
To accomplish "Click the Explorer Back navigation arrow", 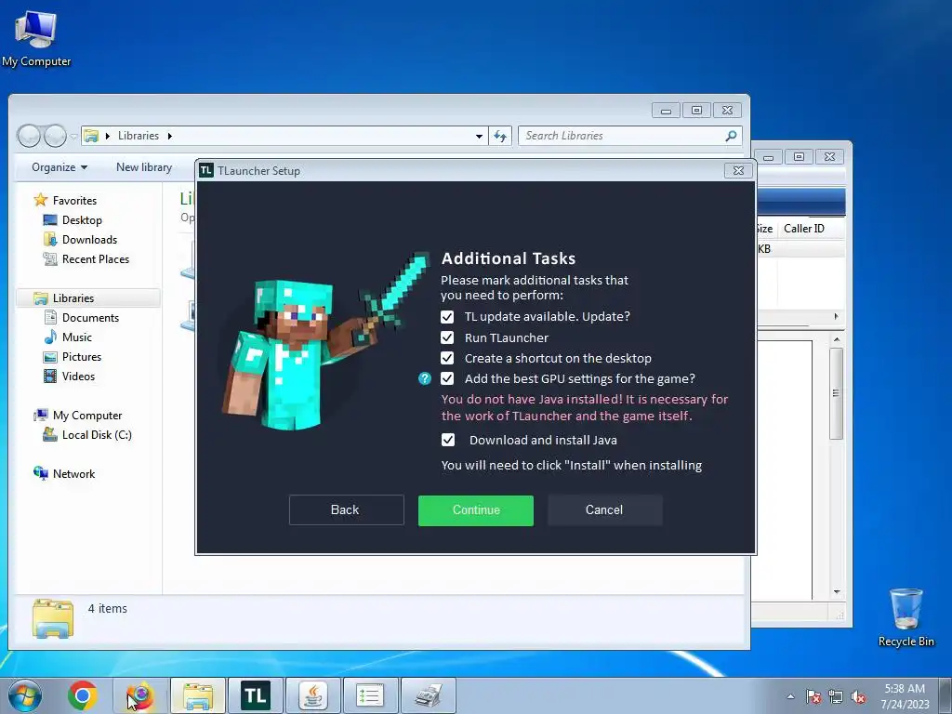I will (x=29, y=136).
